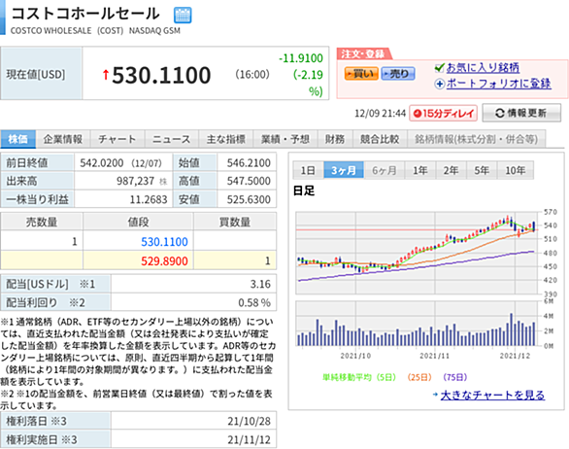Open the チャート tab
The width and height of the screenshot is (569, 449).
coord(117,139)
